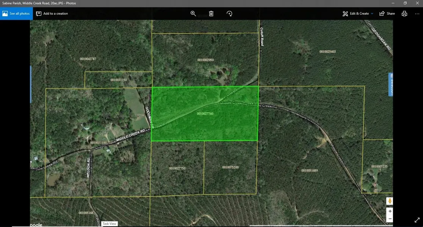Go back to See all photos
Screen dimensions: 423x227
[16, 14]
